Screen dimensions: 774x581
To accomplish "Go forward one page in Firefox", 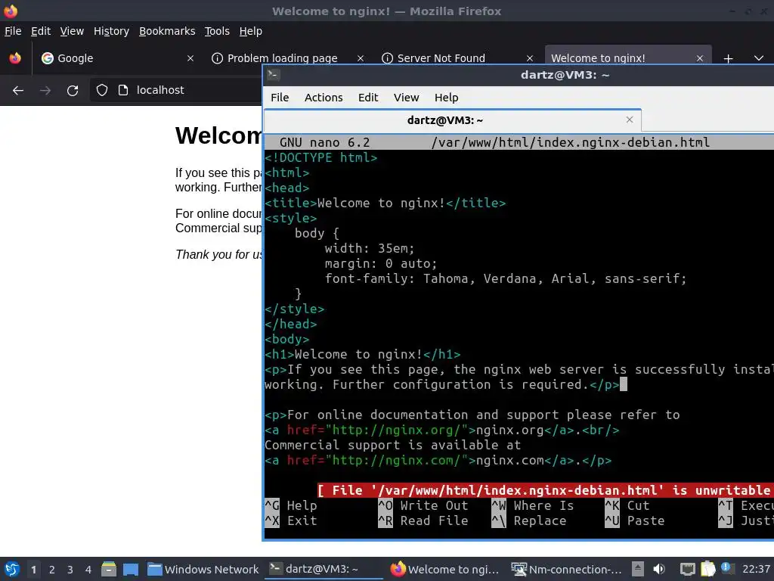I will (x=45, y=91).
